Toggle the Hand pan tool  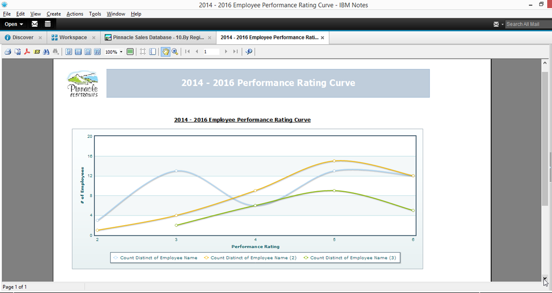pyautogui.click(x=165, y=52)
